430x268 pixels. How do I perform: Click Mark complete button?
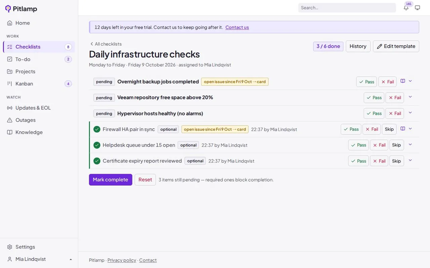pyautogui.click(x=111, y=180)
